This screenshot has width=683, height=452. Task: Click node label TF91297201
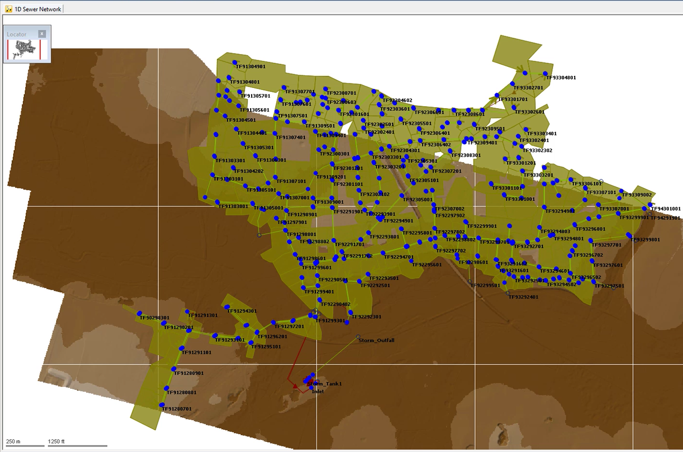[x=289, y=326]
